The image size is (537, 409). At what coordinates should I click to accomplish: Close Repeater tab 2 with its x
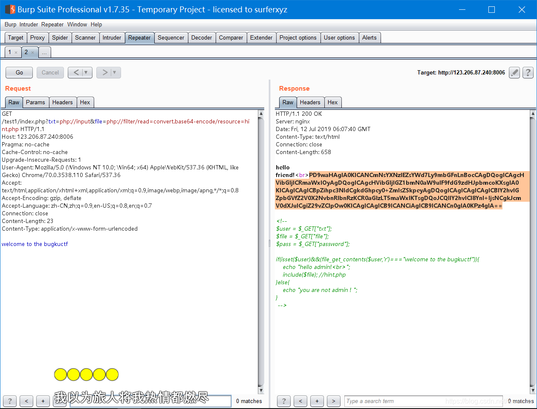pos(32,52)
